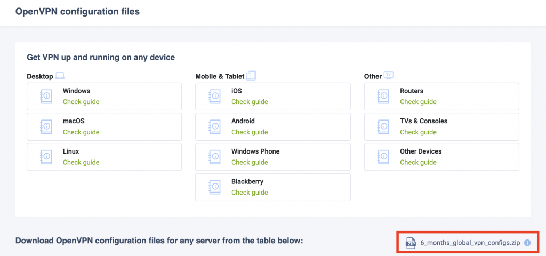Open the Other Devices Check guide link

point(418,163)
